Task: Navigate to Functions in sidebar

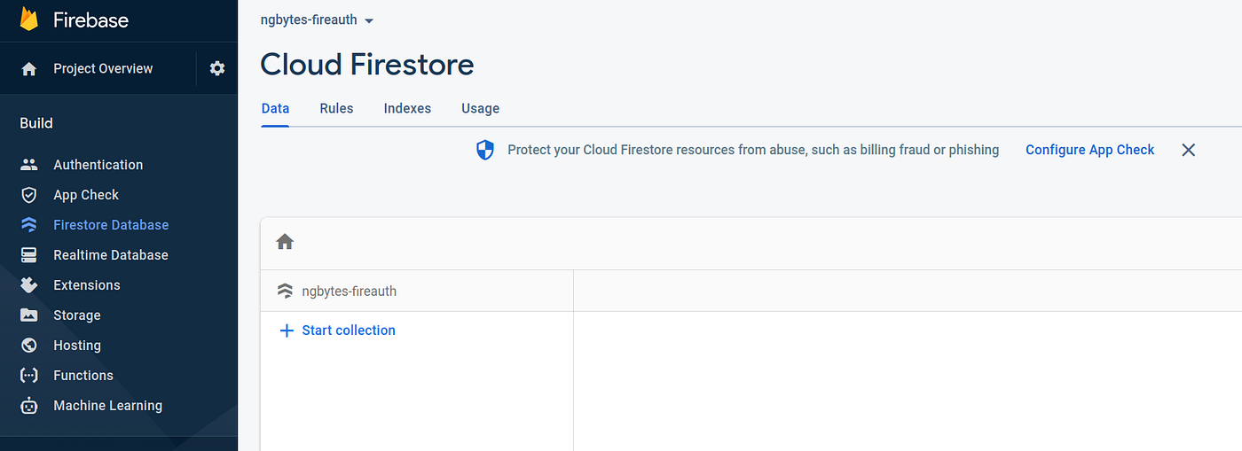Action: 83,376
